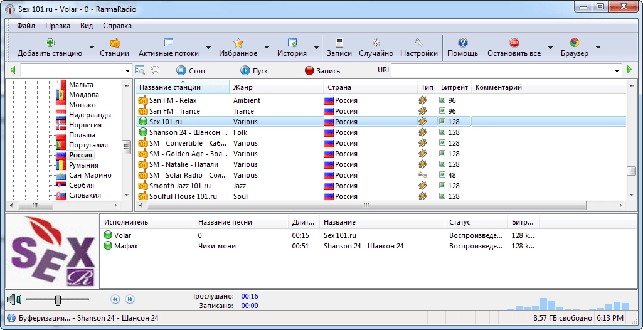The image size is (643, 330).
Task: Click the Исполнитель column header
Action: click(147, 222)
